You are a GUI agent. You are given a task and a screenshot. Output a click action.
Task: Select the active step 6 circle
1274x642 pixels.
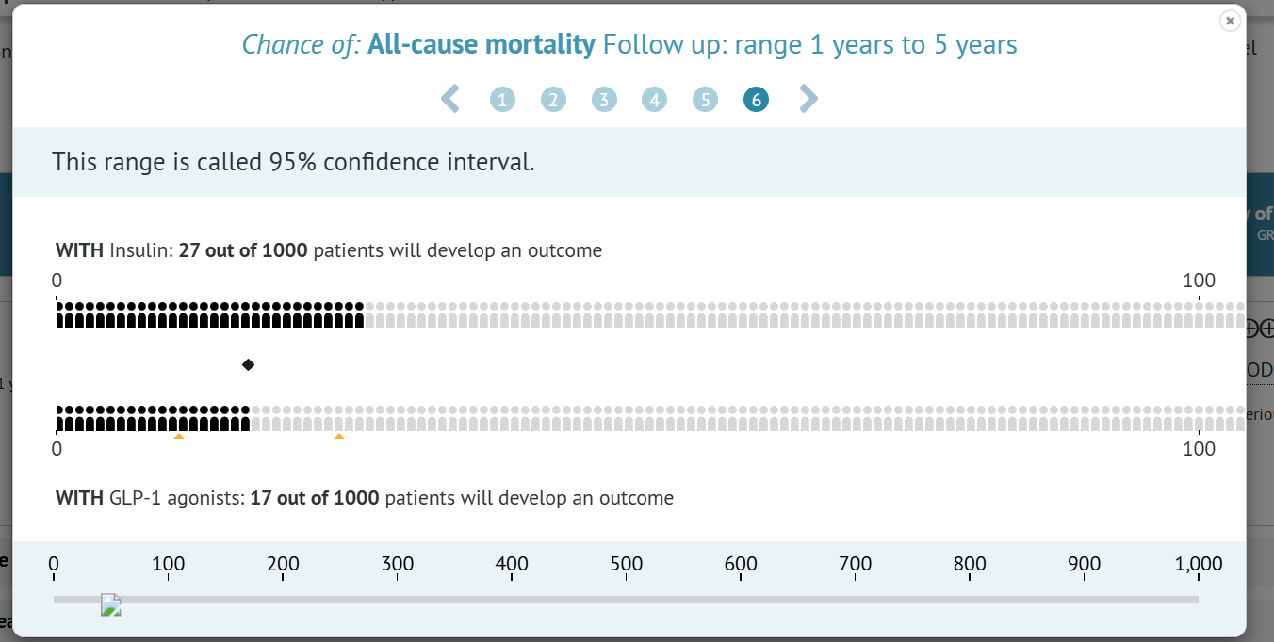coord(756,100)
